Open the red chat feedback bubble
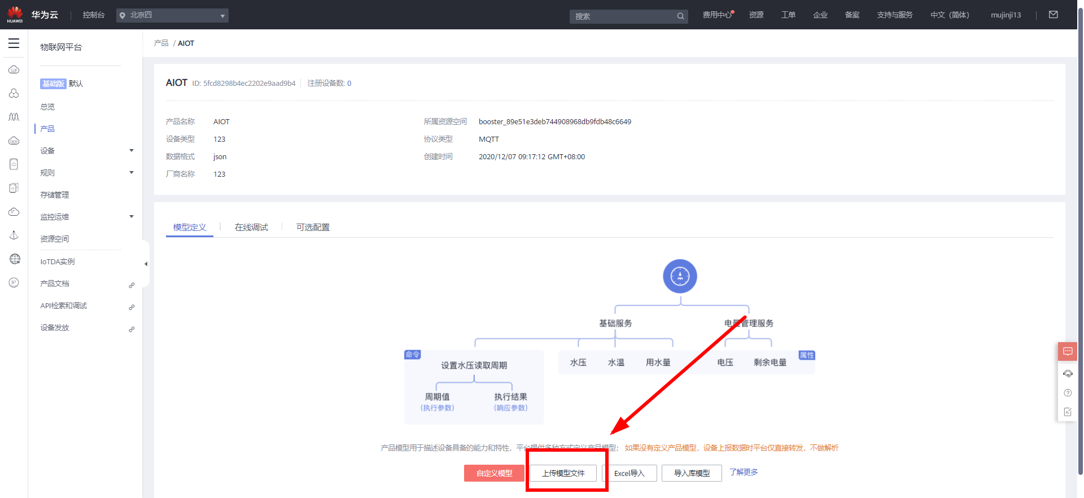Viewport: 1084px width, 498px height. tap(1068, 351)
